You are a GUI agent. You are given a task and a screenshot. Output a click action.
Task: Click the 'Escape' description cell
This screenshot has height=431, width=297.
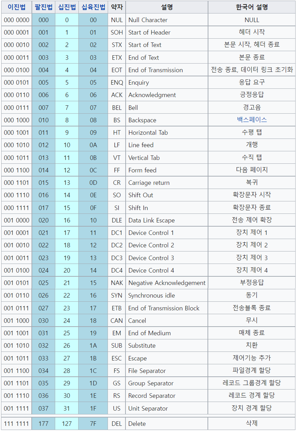pos(167,358)
